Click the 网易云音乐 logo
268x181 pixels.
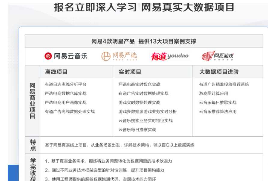66,56
